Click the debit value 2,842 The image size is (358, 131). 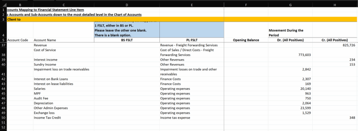(x=306, y=70)
